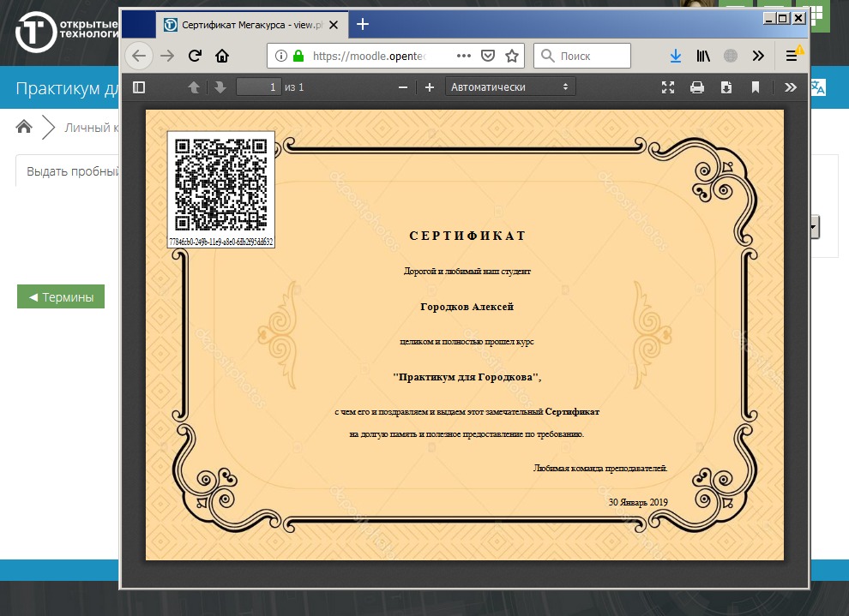Viewport: 849px width, 616px height.
Task: Download the certificate PDF file
Action: 726,87
